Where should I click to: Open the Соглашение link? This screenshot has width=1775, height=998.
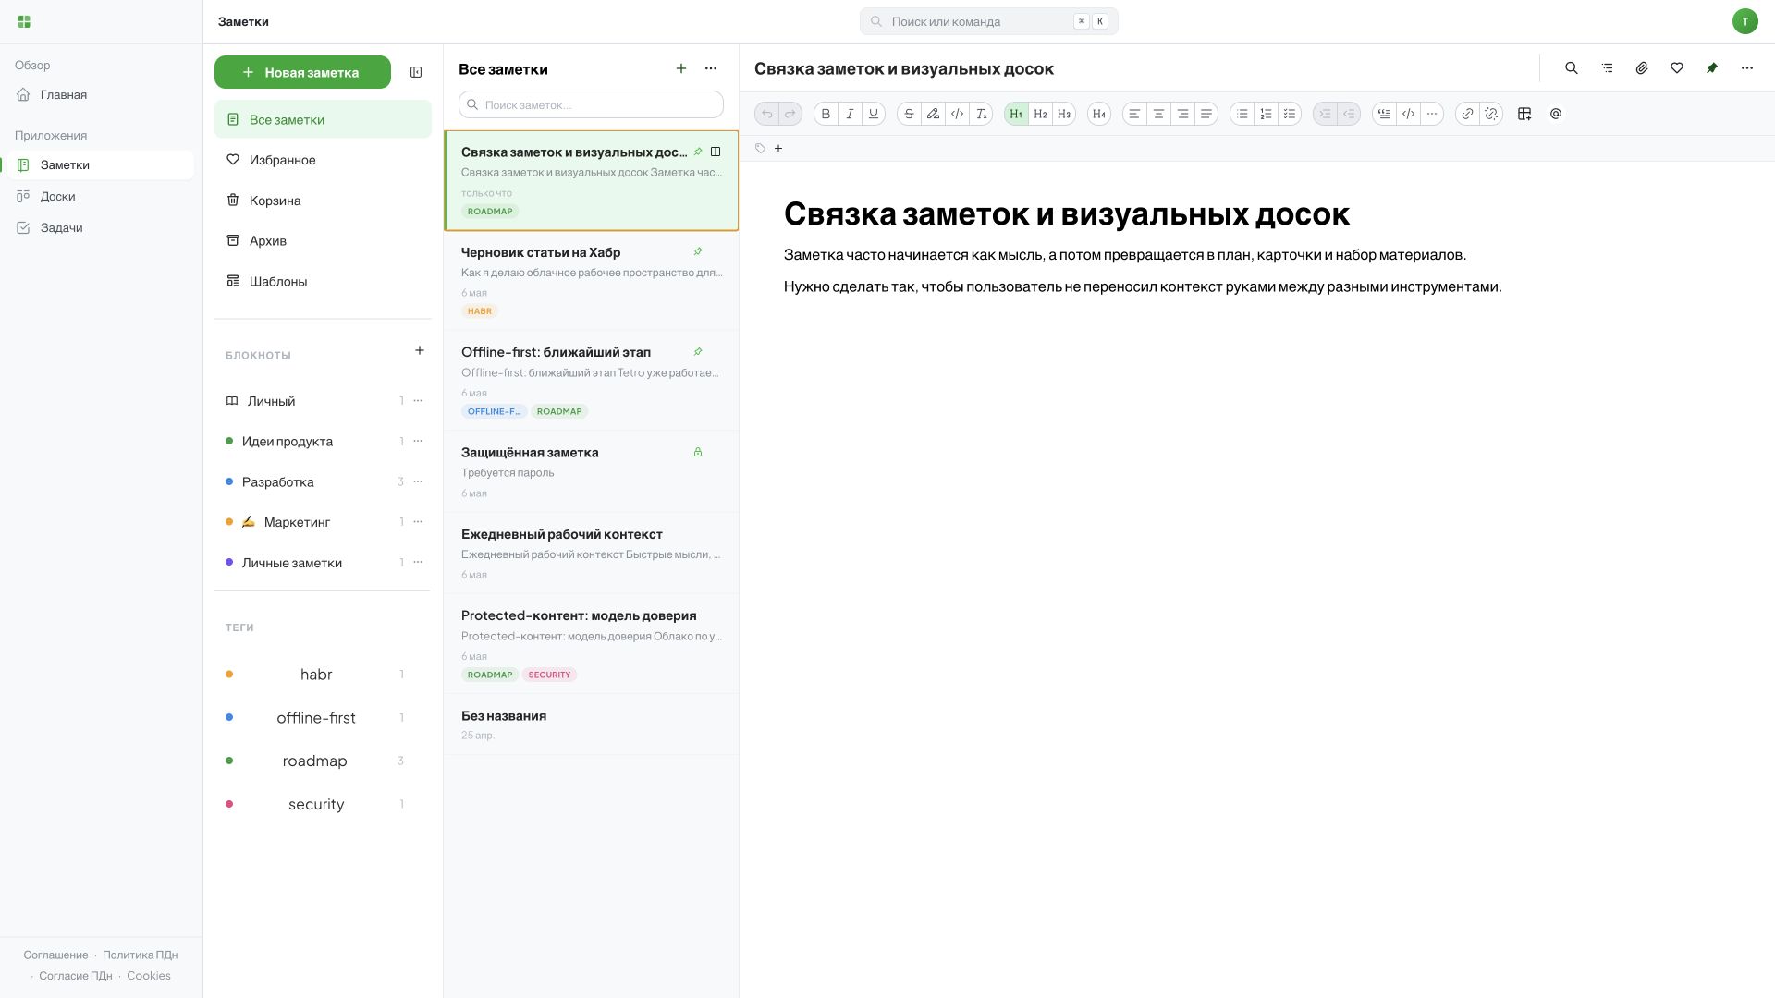[x=55, y=955]
